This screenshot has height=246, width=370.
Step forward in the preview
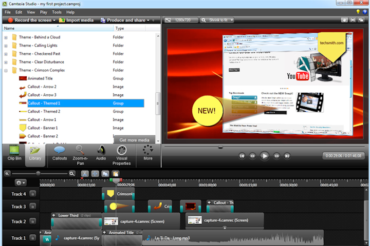276,156
